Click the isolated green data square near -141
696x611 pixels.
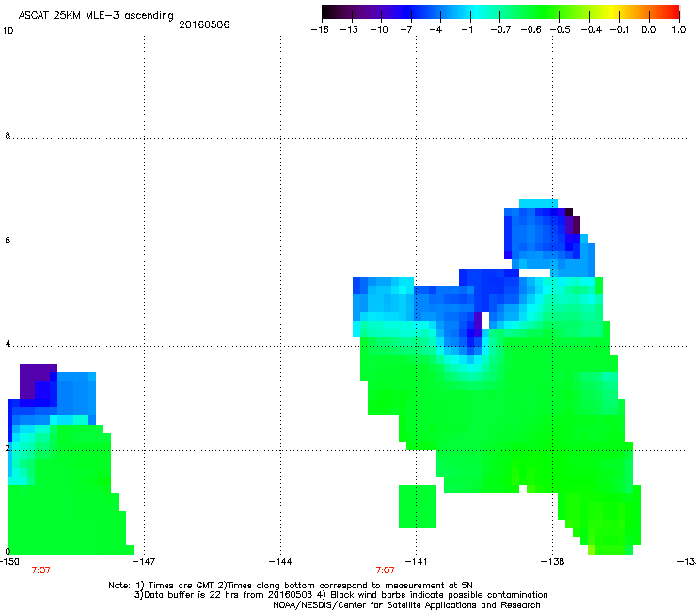click(x=418, y=507)
